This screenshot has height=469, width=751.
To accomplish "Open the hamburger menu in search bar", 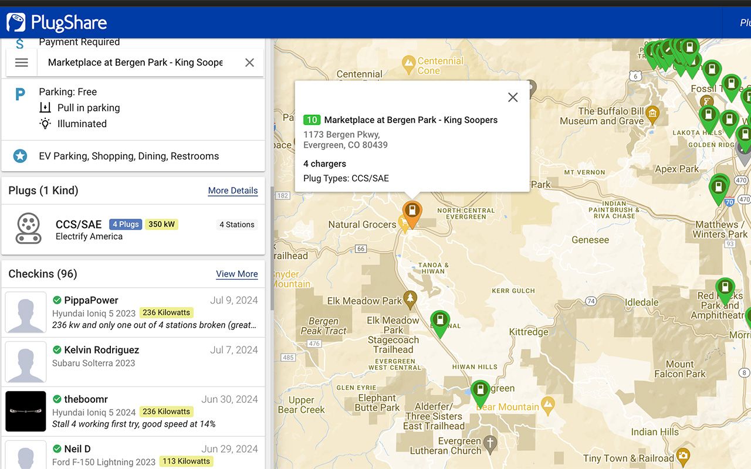I will click(x=22, y=63).
